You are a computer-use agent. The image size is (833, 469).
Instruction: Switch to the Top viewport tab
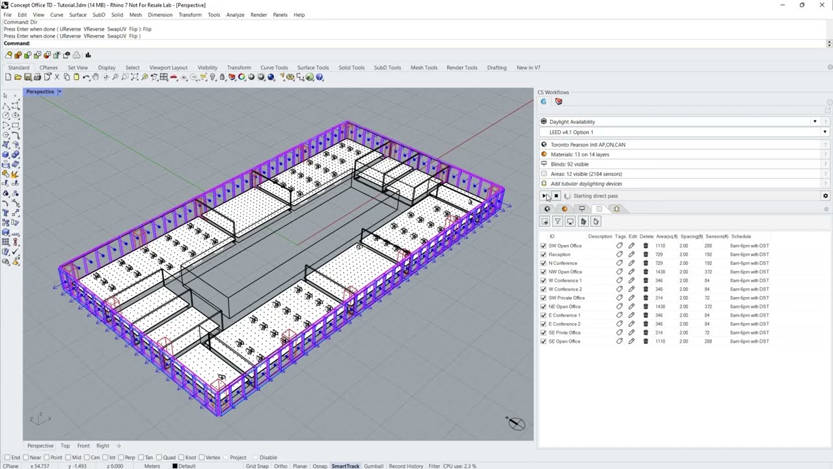tap(65, 446)
